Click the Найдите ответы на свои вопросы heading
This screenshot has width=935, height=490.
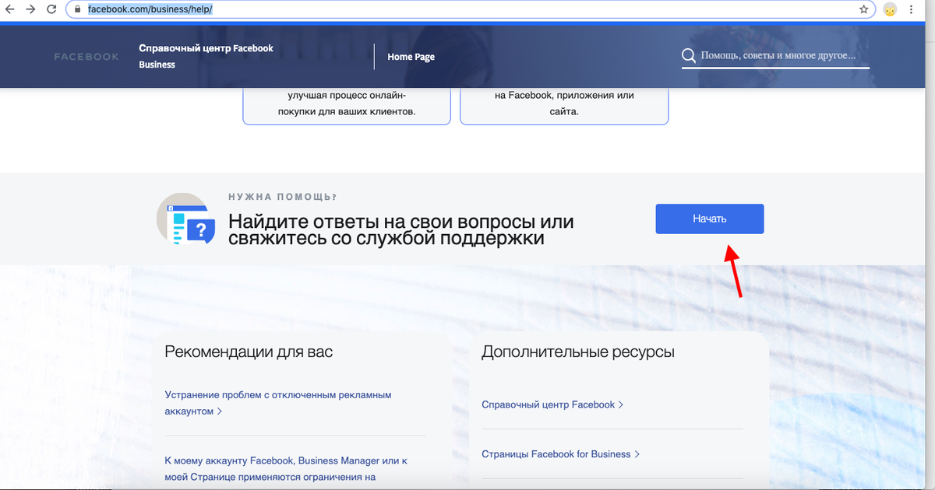401,229
